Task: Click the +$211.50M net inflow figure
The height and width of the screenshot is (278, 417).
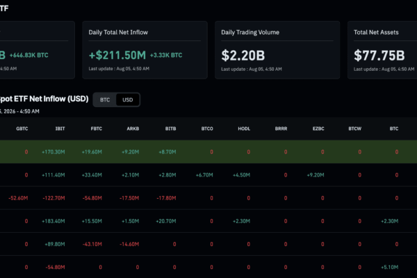Action: pyautogui.click(x=117, y=56)
